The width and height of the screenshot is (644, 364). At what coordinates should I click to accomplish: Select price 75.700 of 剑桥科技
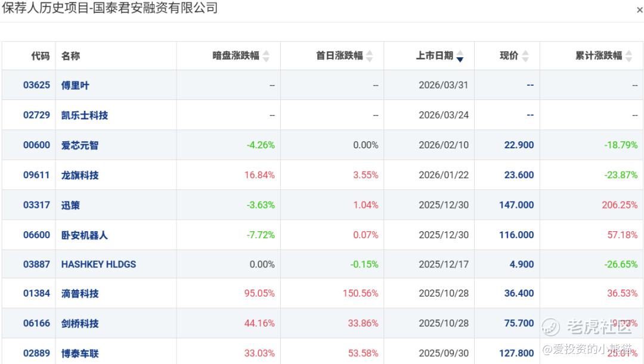click(x=519, y=323)
